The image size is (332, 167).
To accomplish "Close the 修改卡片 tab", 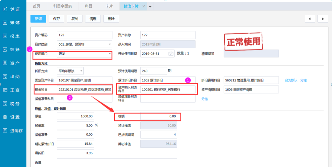I will tap(144, 6).
